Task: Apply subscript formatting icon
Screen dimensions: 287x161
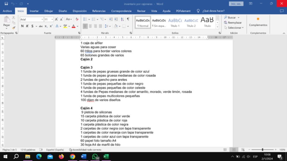Action: pyautogui.click(x=46, y=26)
